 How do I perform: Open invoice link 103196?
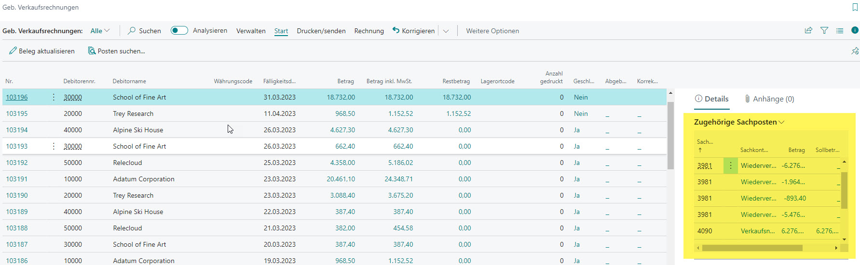pyautogui.click(x=17, y=97)
